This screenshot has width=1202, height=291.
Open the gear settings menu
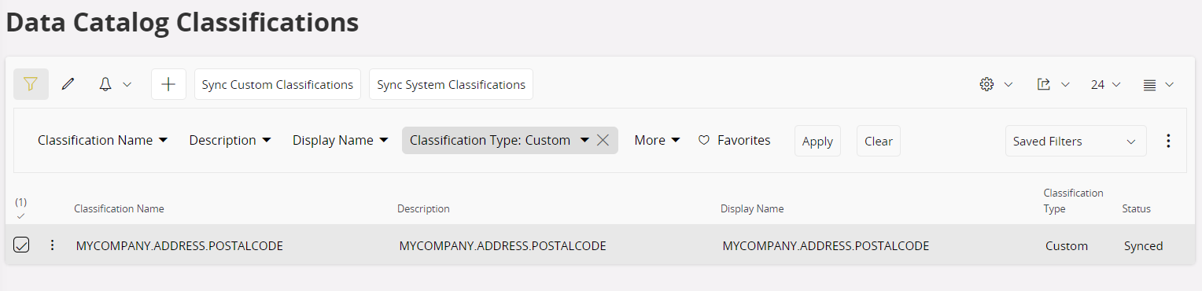(x=995, y=84)
